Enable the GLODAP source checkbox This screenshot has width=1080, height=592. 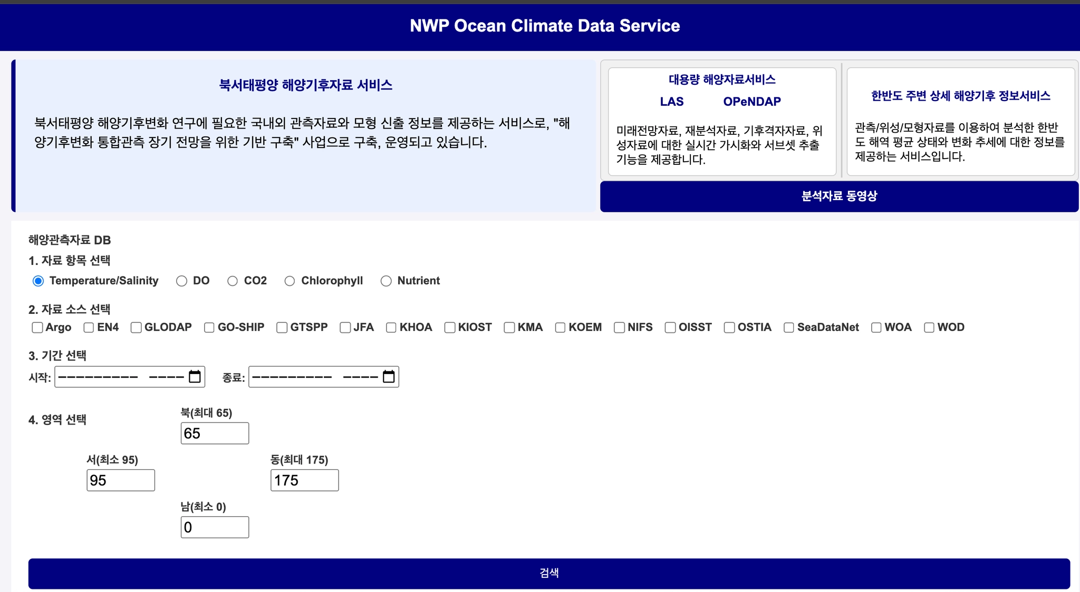[x=136, y=328]
